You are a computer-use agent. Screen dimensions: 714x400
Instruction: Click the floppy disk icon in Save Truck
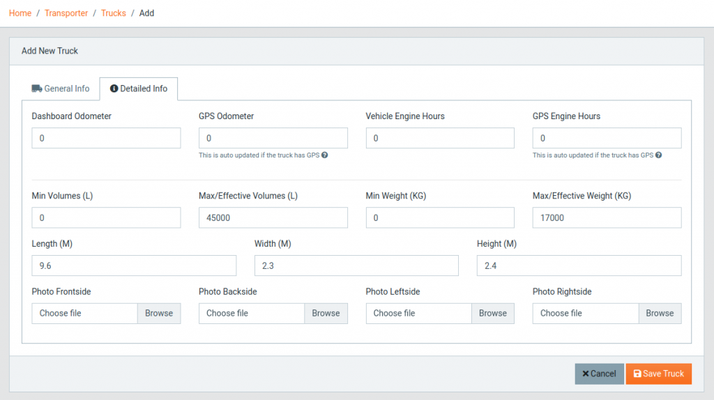tap(637, 374)
